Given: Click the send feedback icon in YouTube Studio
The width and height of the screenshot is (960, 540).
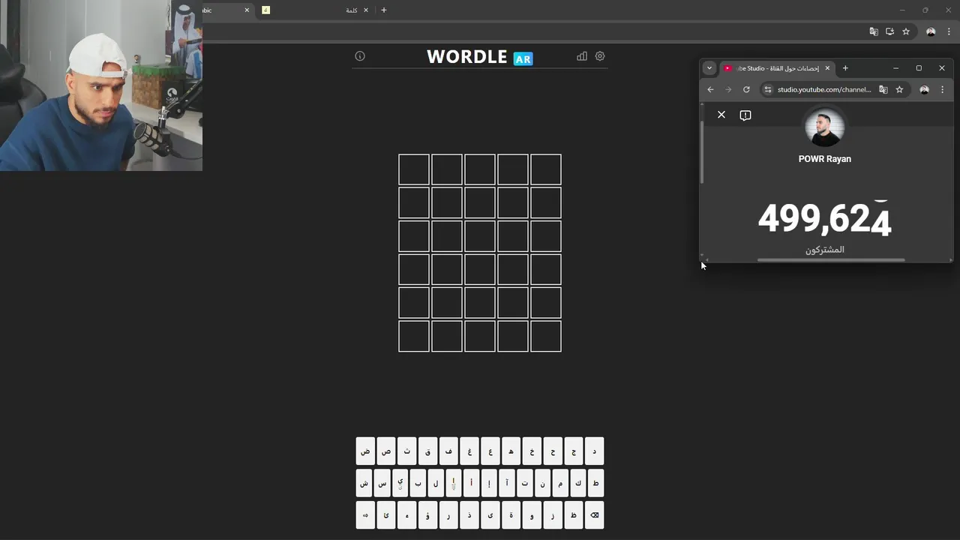Looking at the screenshot, I should [x=745, y=115].
